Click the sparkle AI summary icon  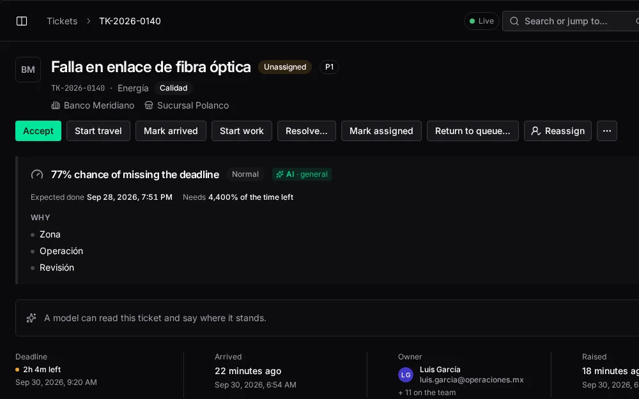[x=31, y=318]
